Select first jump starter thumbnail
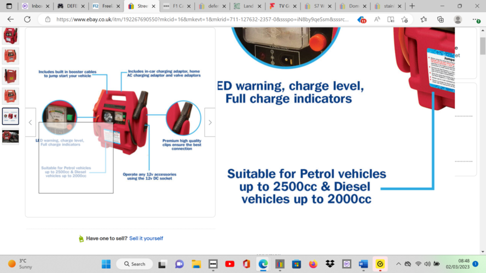 coord(10,35)
